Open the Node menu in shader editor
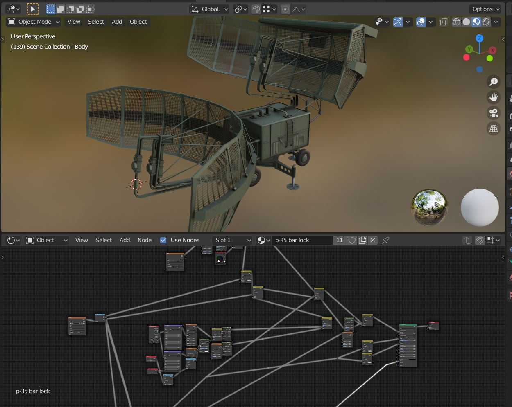This screenshot has width=512, height=407. click(x=144, y=241)
